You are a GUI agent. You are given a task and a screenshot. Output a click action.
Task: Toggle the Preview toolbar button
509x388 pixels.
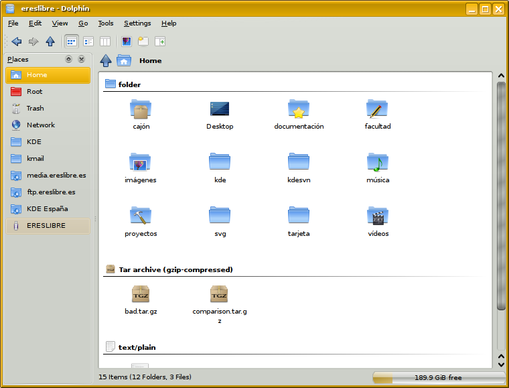[x=127, y=42]
